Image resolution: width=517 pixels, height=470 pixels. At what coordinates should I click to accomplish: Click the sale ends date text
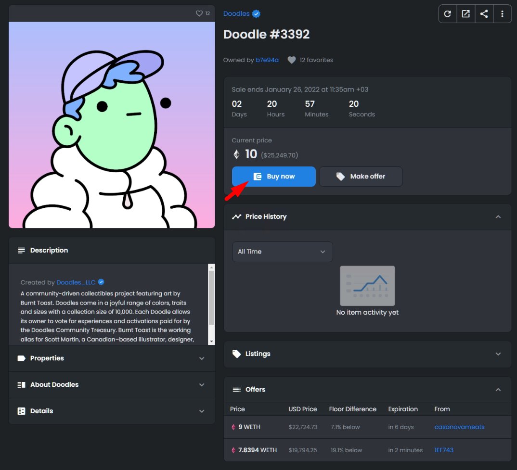(x=300, y=89)
